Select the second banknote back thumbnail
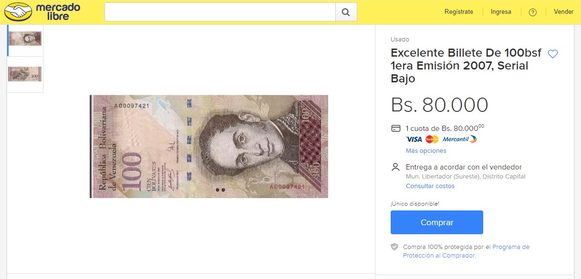 coord(25,74)
